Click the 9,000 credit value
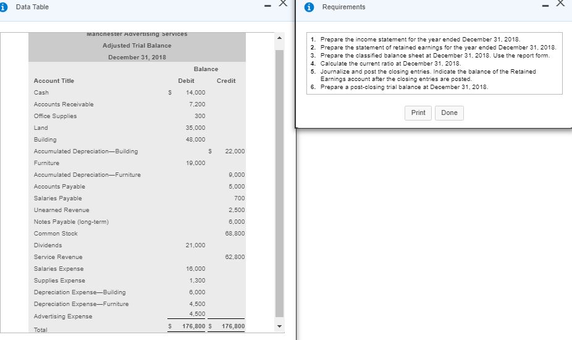Viewport: 572px width, 340px height. pos(237,175)
